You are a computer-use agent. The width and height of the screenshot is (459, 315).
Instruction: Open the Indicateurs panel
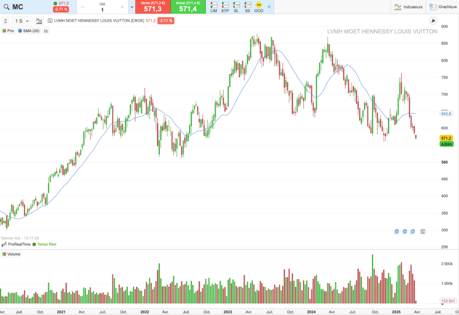(408, 7)
